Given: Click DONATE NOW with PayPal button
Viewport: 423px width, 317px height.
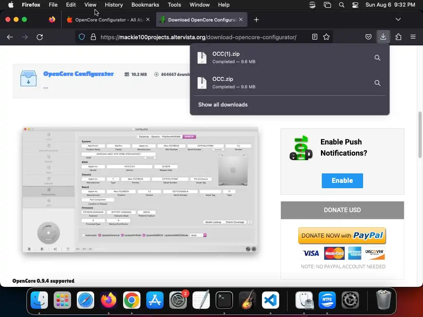Looking at the screenshot, I should (342, 236).
